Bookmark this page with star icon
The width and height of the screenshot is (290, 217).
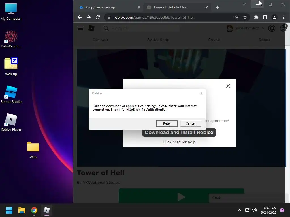pos(245,17)
